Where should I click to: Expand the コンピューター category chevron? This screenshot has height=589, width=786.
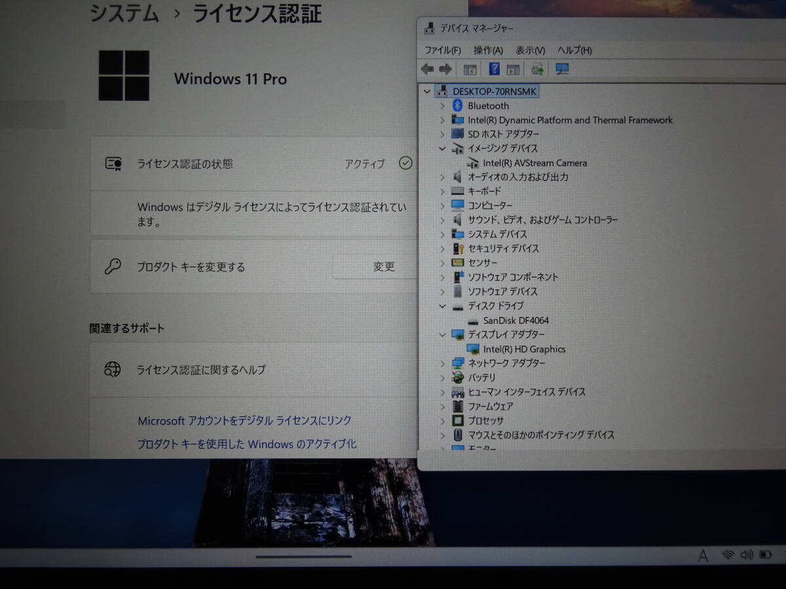click(x=442, y=205)
